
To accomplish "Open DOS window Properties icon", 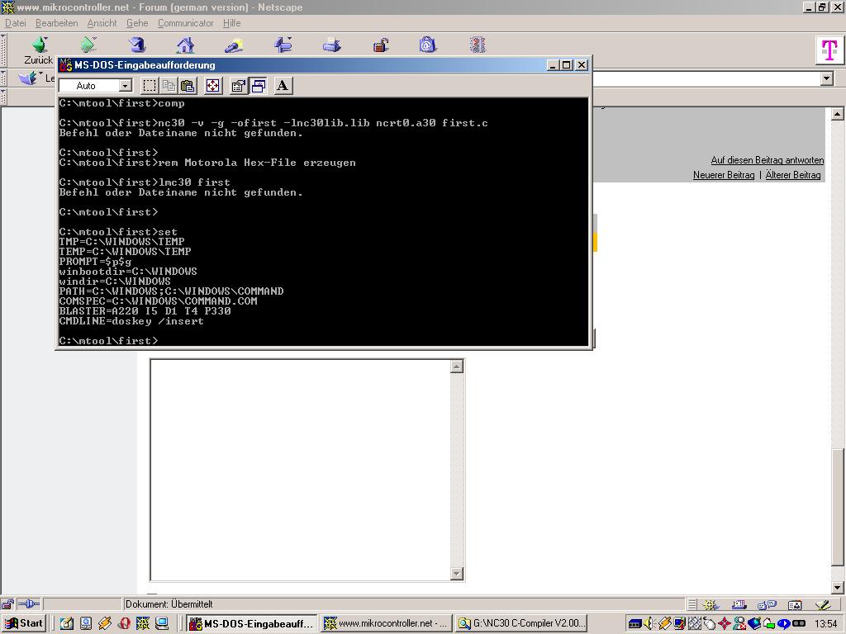I will click(238, 86).
